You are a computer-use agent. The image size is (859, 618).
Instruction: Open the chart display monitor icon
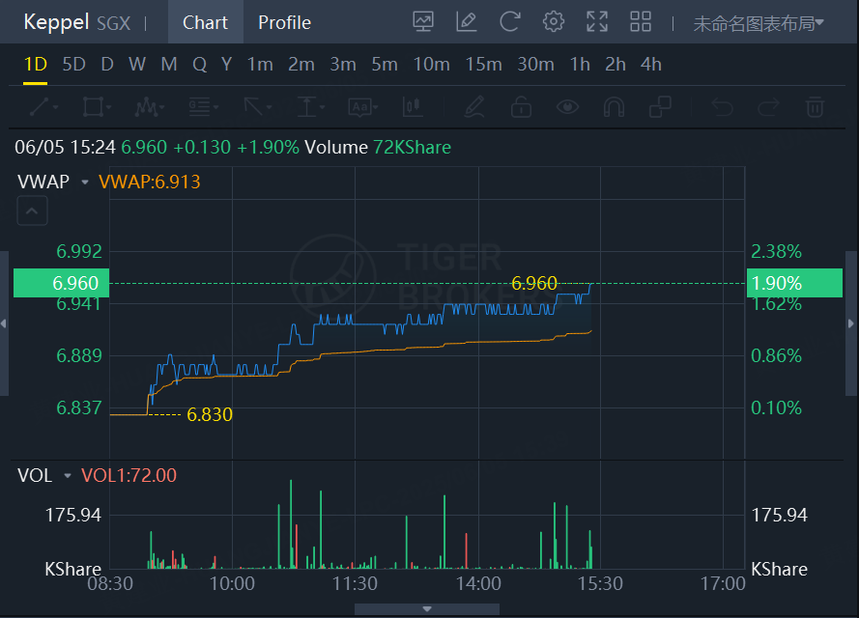[423, 22]
